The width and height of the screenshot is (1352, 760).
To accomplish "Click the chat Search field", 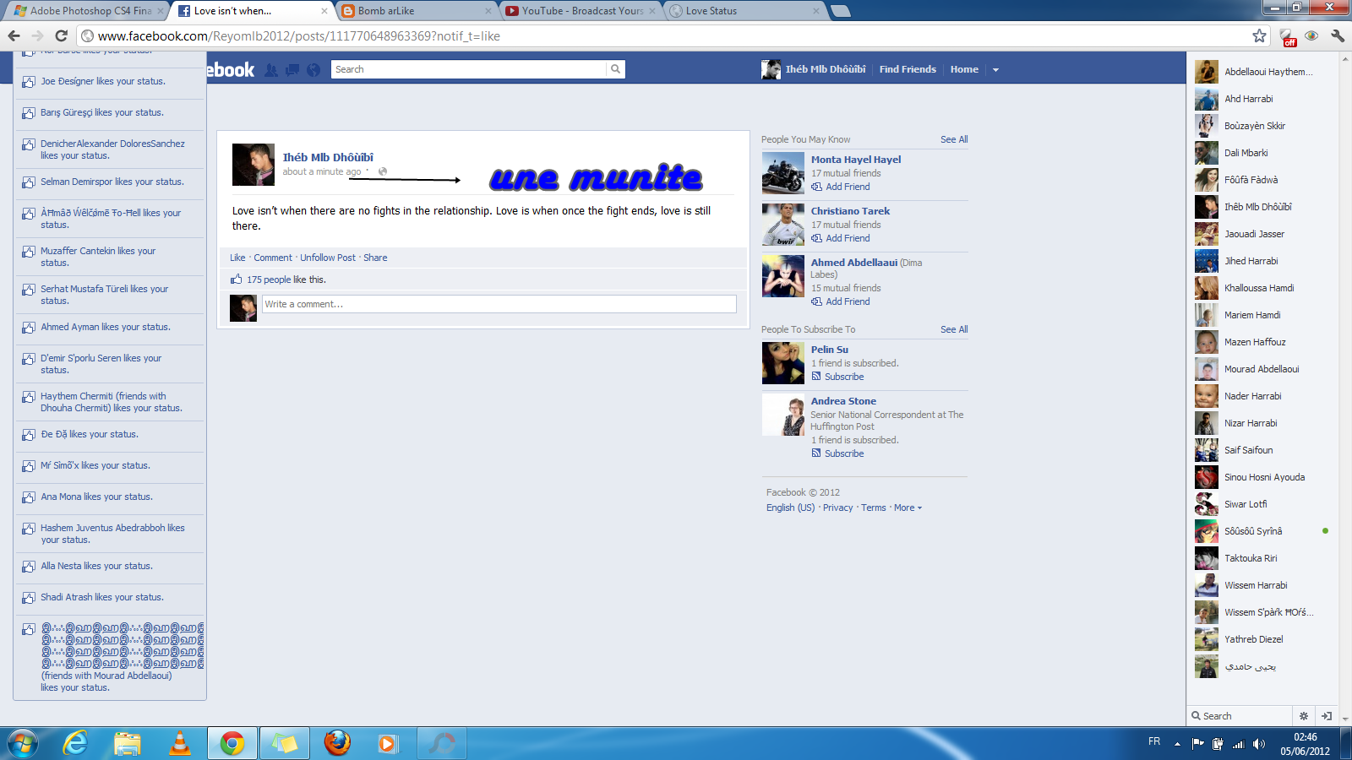I will click(1240, 716).
